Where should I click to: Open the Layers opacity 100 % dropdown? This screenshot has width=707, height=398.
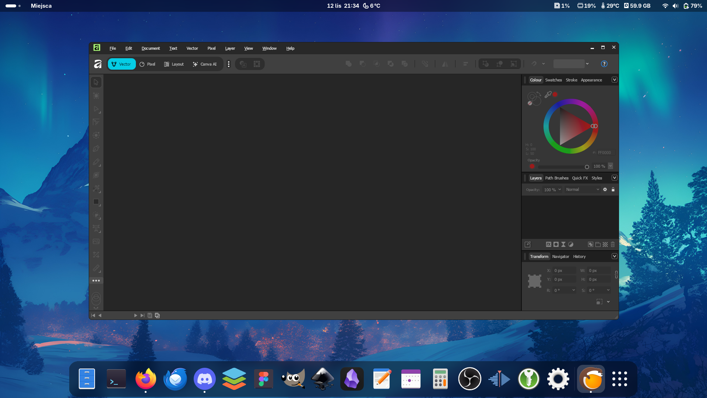(x=552, y=190)
